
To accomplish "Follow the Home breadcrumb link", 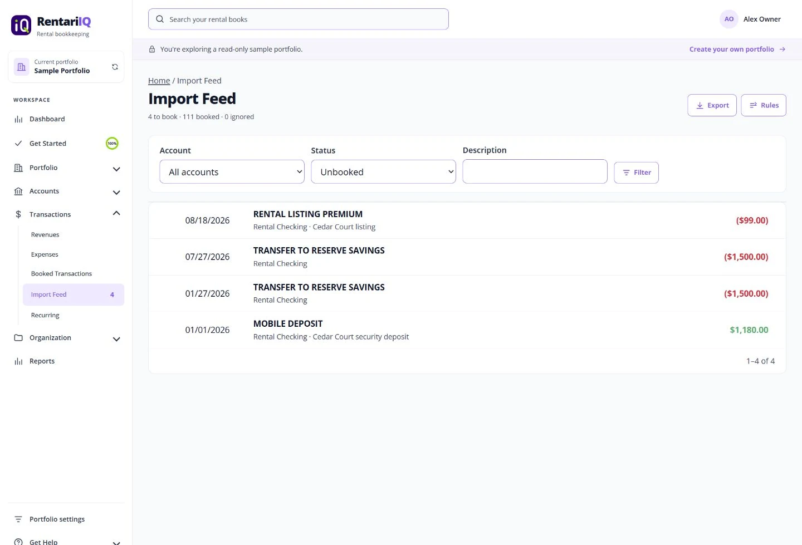I will coord(159,81).
